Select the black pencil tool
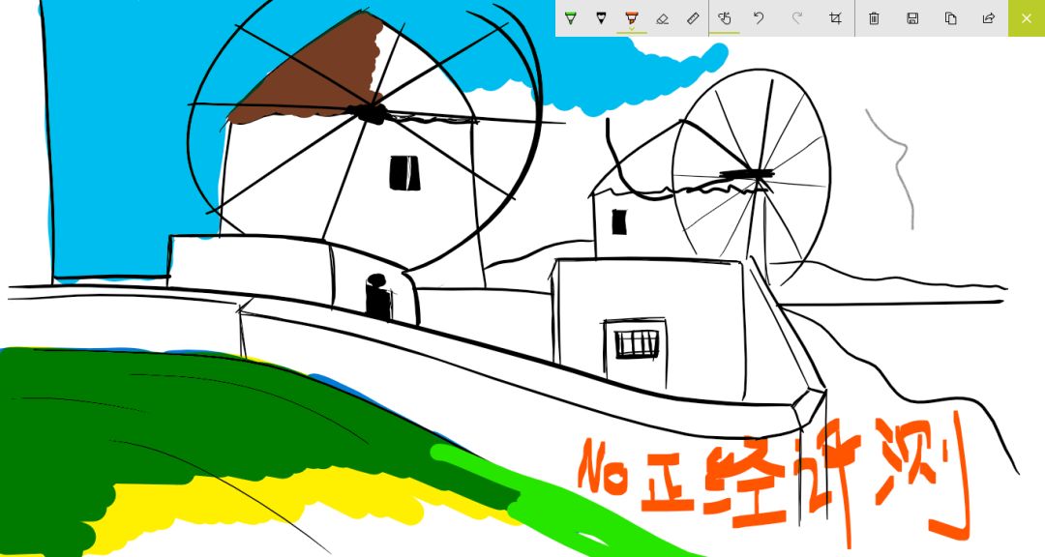This screenshot has height=557, width=1045. coord(601,18)
